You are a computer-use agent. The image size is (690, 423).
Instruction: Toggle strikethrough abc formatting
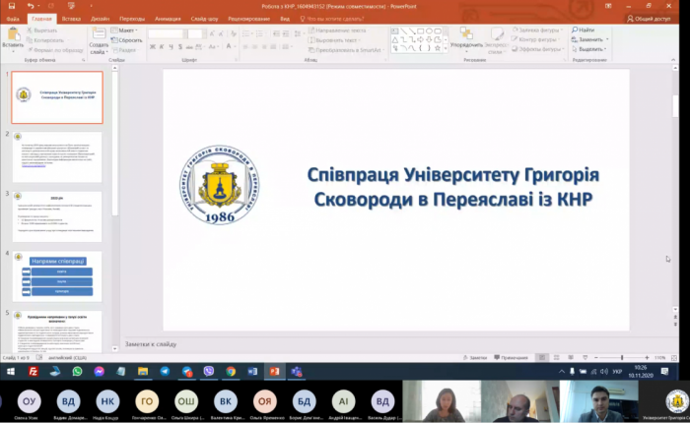(x=189, y=47)
